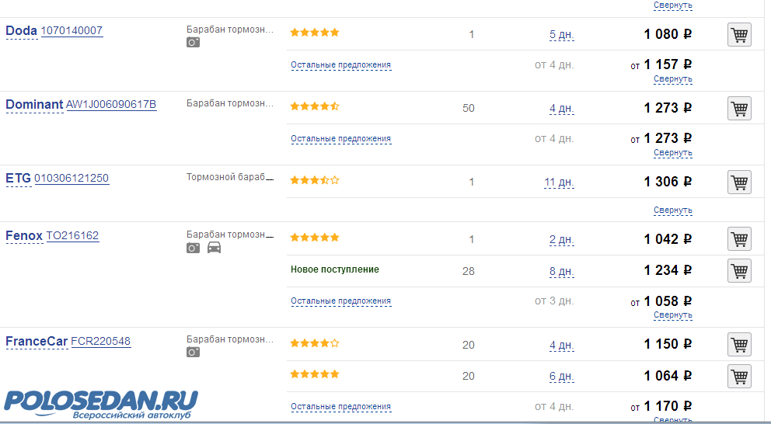
Task: Add Fenox 1 042 ₽ offer to cart
Action: click(739, 239)
